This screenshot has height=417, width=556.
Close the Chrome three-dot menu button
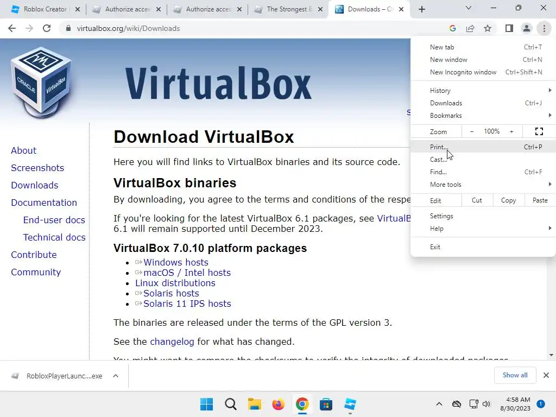point(544,28)
